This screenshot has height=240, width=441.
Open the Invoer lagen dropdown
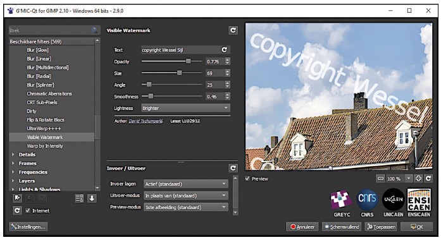pos(185,184)
